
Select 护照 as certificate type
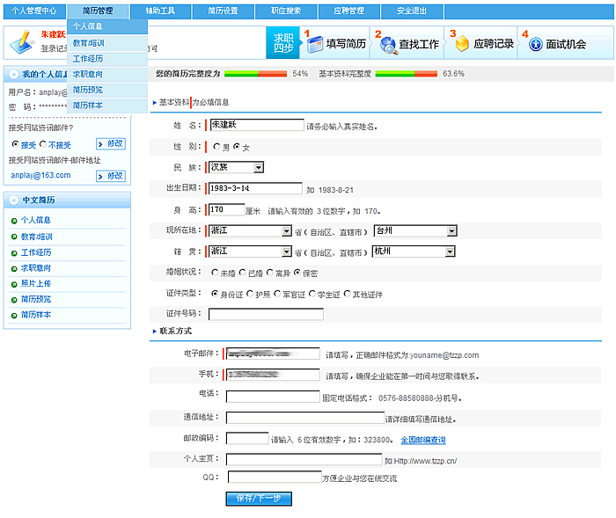click(251, 293)
